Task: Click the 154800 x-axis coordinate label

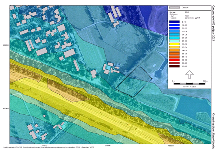Action: 45,145
